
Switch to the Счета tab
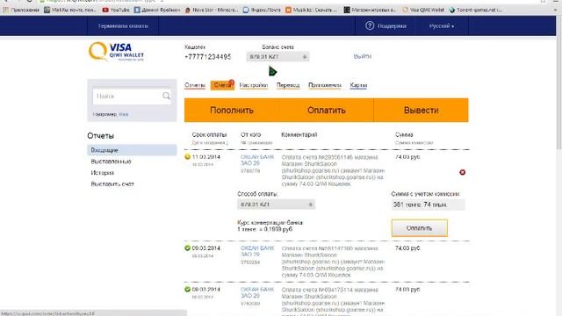pyautogui.click(x=222, y=85)
